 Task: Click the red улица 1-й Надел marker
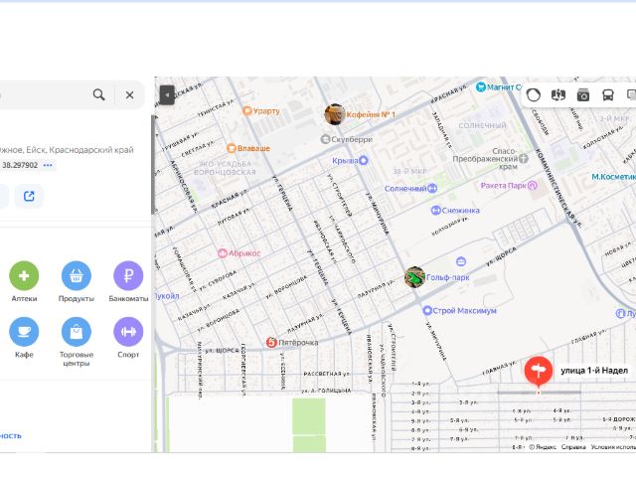(x=539, y=372)
